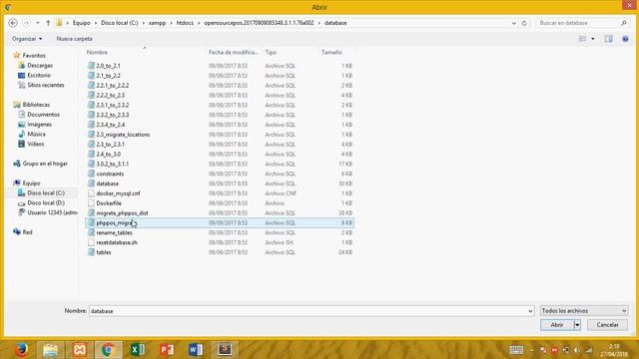The image size is (639, 359).
Task: Sort by Tipo column header
Action: (x=271, y=52)
